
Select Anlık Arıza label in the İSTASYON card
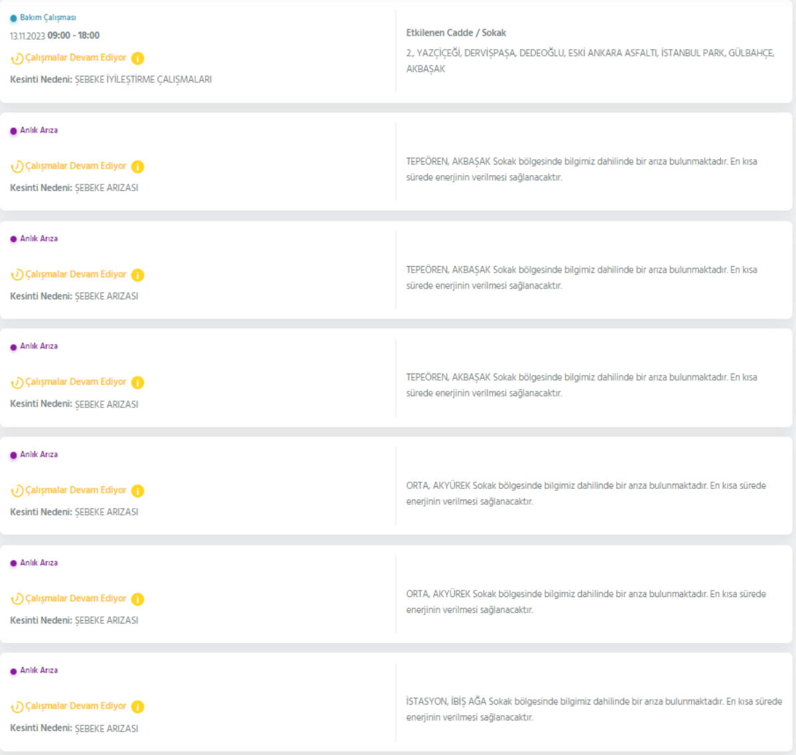(38, 670)
